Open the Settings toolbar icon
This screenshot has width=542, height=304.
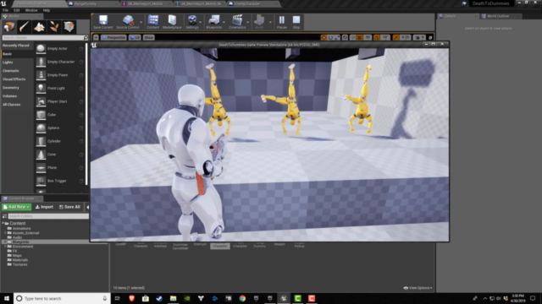[x=192, y=22]
